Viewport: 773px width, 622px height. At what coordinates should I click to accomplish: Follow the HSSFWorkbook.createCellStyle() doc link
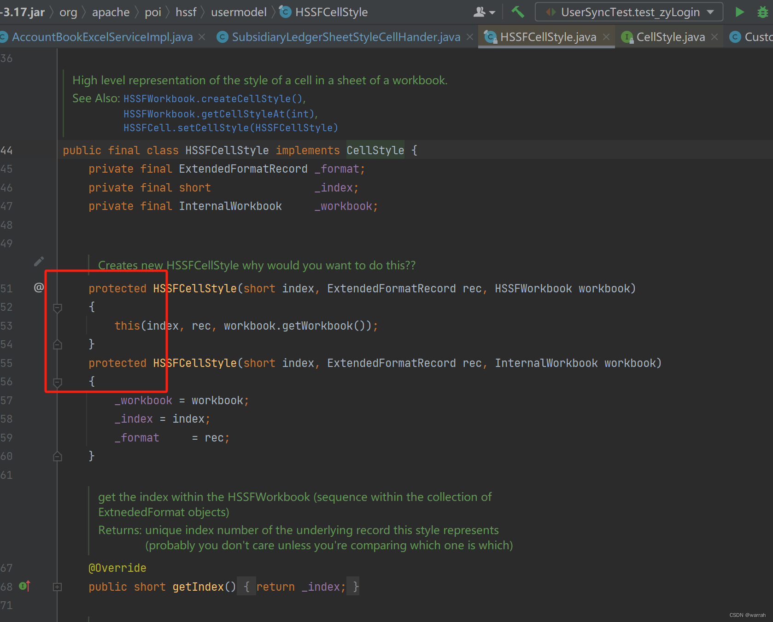click(213, 99)
